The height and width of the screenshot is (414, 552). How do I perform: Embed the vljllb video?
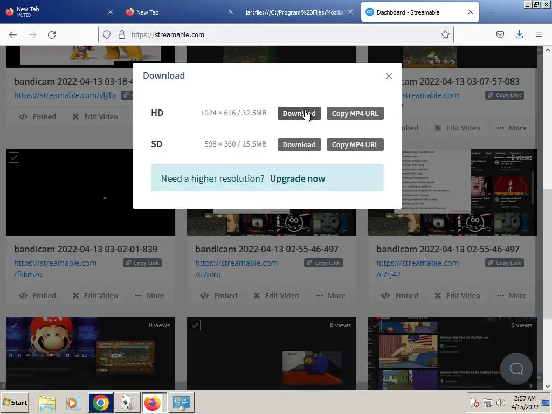point(37,116)
